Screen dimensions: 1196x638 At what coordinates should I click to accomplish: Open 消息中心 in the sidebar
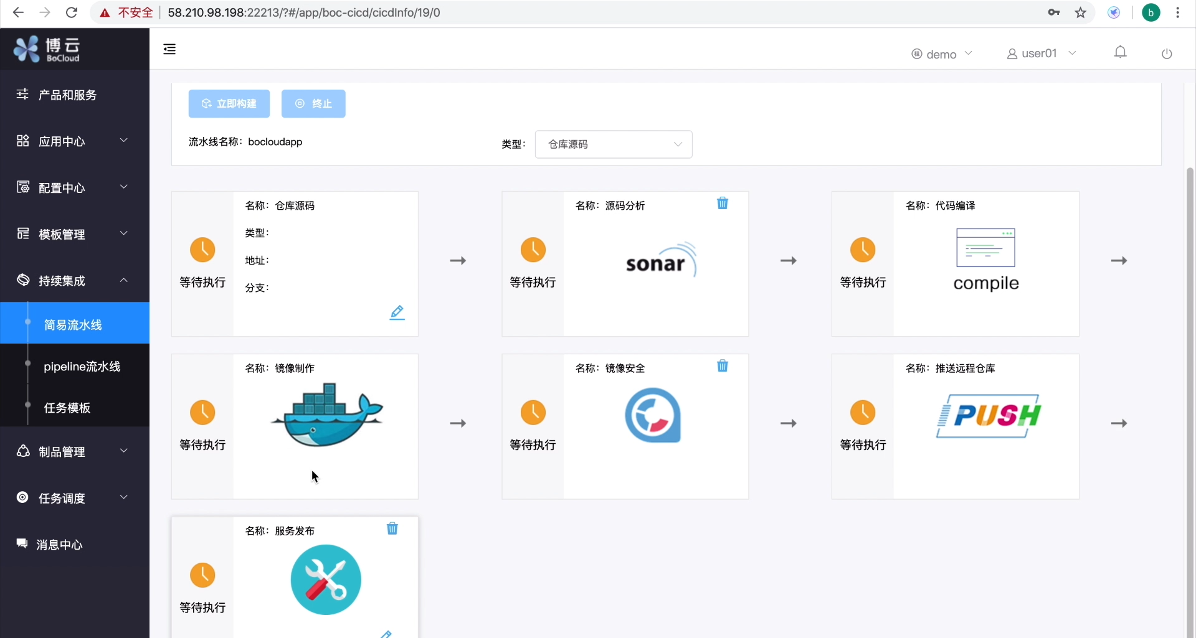tap(75, 545)
